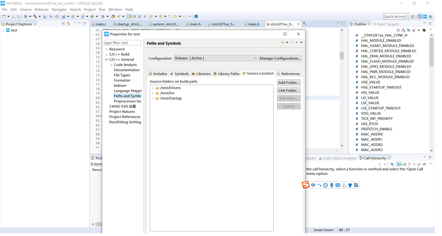The height and width of the screenshot is (236, 442).
Task: Click the green Run icon in toolbar
Action: coord(92,16)
